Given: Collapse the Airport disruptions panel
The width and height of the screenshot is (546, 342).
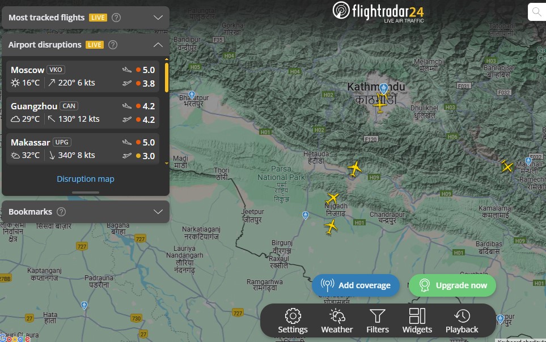Looking at the screenshot, I should pyautogui.click(x=158, y=45).
